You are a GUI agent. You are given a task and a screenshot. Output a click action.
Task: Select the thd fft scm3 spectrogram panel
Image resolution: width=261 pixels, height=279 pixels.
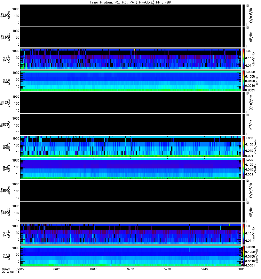(x=131, y=125)
